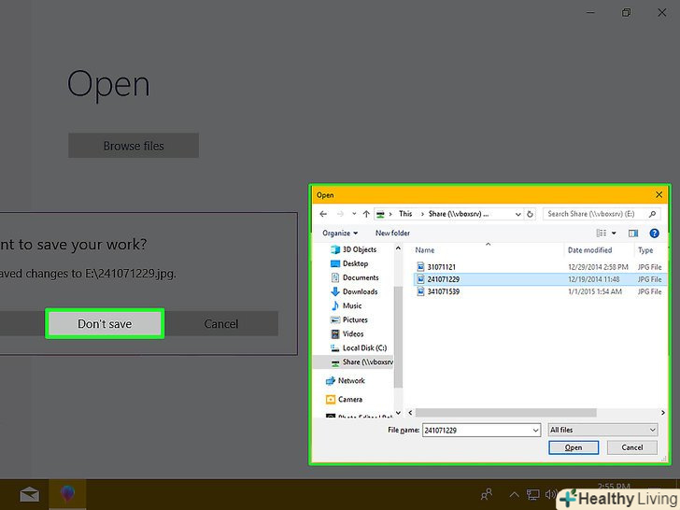Open the Mail app in taskbar
This screenshot has width=680, height=510.
[29, 494]
